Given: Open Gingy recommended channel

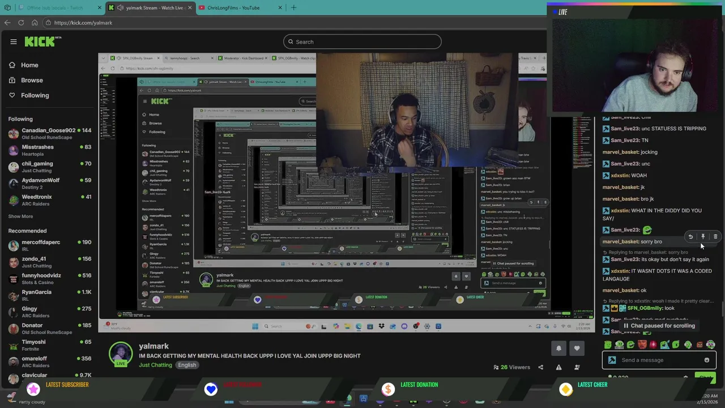Looking at the screenshot, I should coord(50,312).
